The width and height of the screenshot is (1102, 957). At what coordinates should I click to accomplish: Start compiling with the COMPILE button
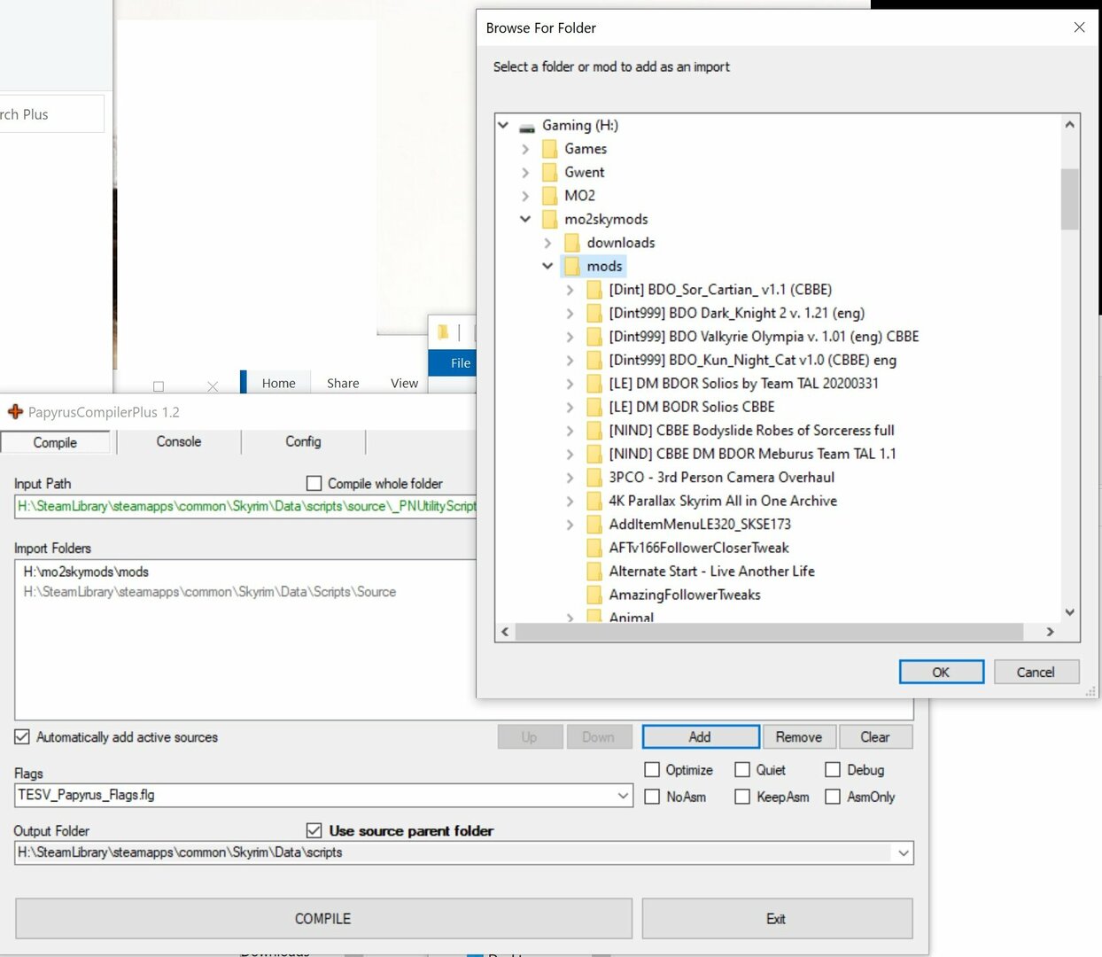click(x=323, y=919)
